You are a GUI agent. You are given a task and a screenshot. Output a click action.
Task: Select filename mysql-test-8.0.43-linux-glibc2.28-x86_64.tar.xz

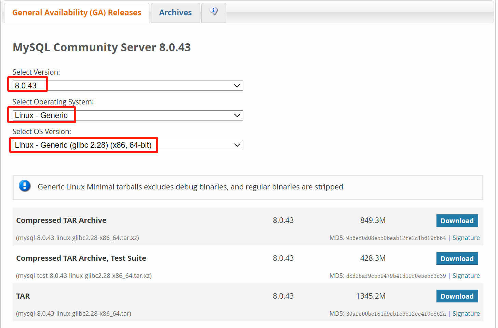[x=84, y=276]
